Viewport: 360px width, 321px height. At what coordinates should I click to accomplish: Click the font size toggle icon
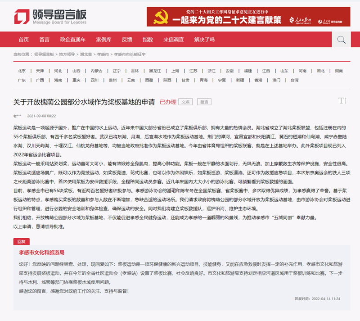coord(342,101)
